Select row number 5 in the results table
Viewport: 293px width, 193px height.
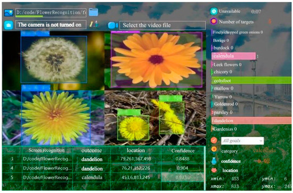pyautogui.click(x=12, y=178)
